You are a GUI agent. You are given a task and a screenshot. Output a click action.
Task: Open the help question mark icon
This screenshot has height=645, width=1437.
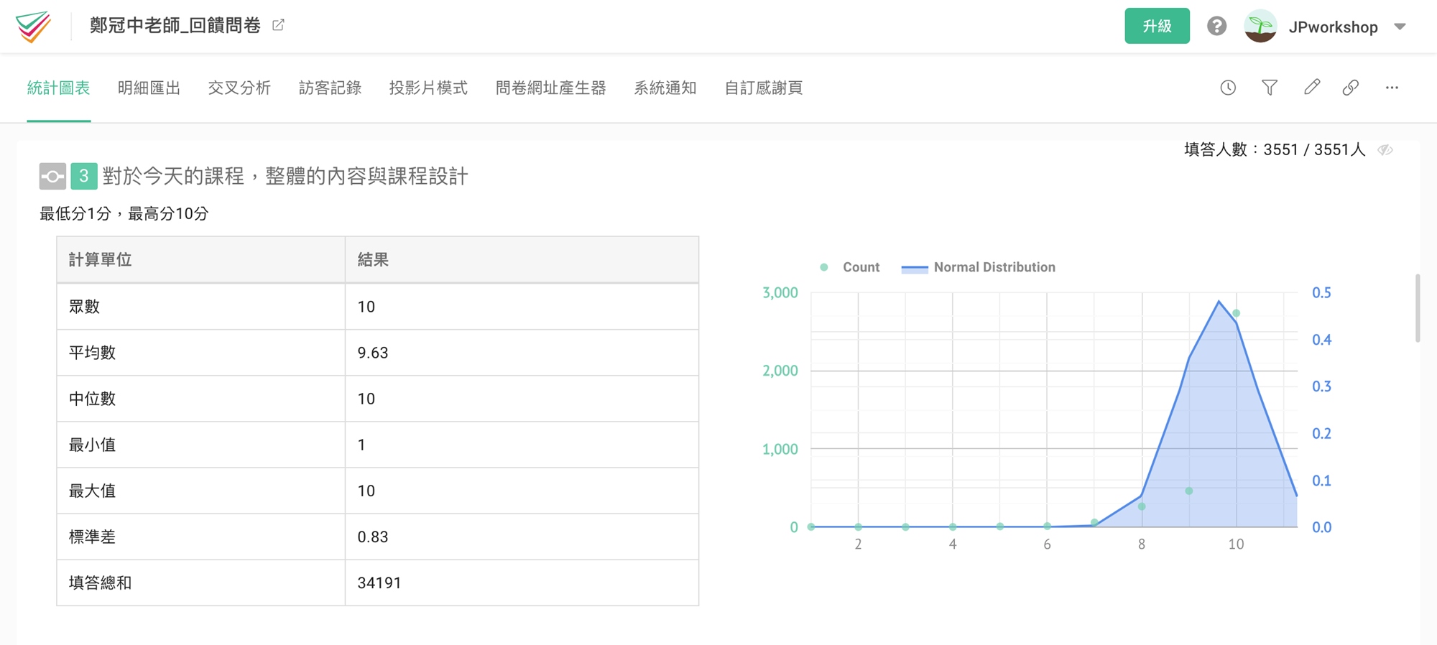(1216, 27)
